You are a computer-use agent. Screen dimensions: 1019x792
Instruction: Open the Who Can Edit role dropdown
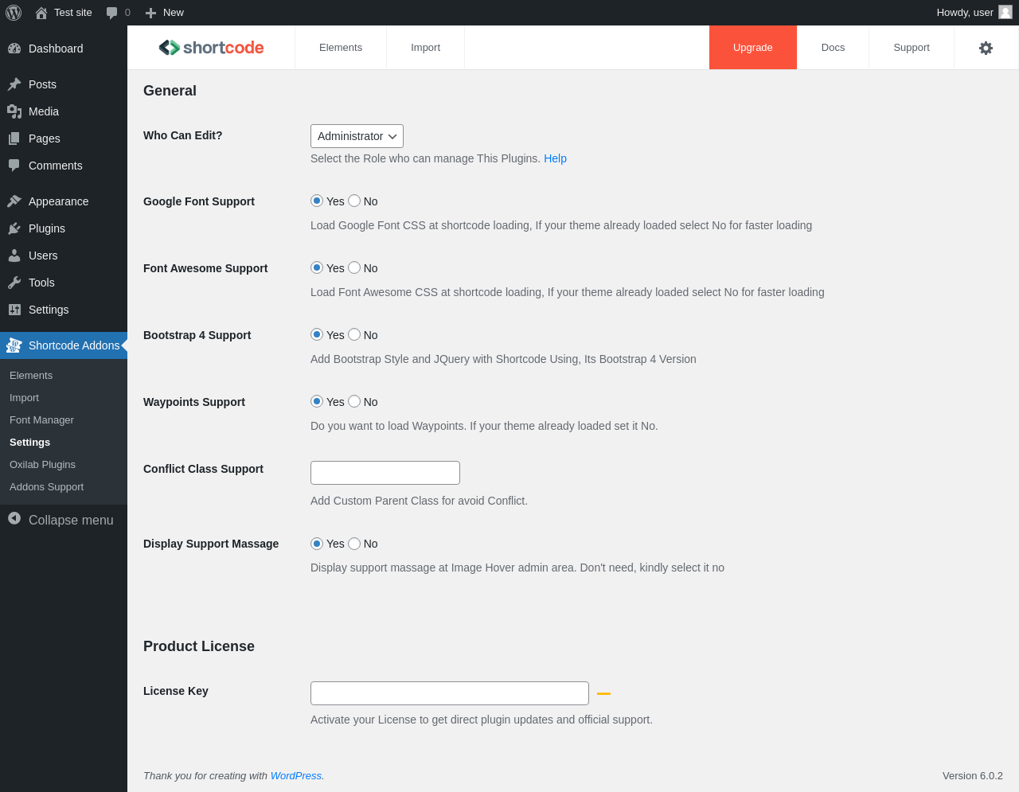coord(357,136)
